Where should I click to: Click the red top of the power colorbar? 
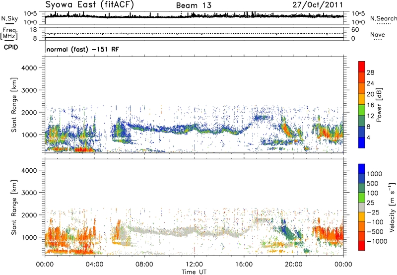[362, 67]
